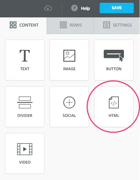Click the cloud upload icon
140x180 pixels.
tap(48, 9)
